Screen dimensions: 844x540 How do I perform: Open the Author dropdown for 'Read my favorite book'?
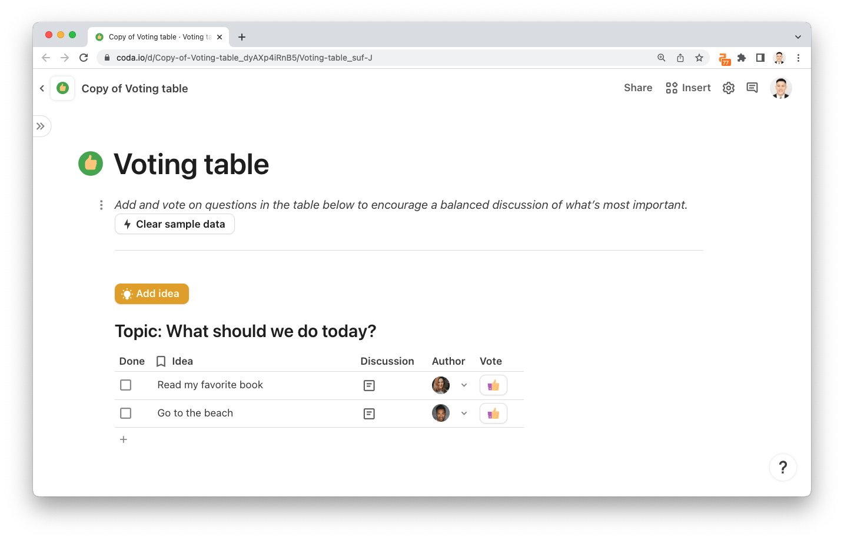tap(464, 385)
